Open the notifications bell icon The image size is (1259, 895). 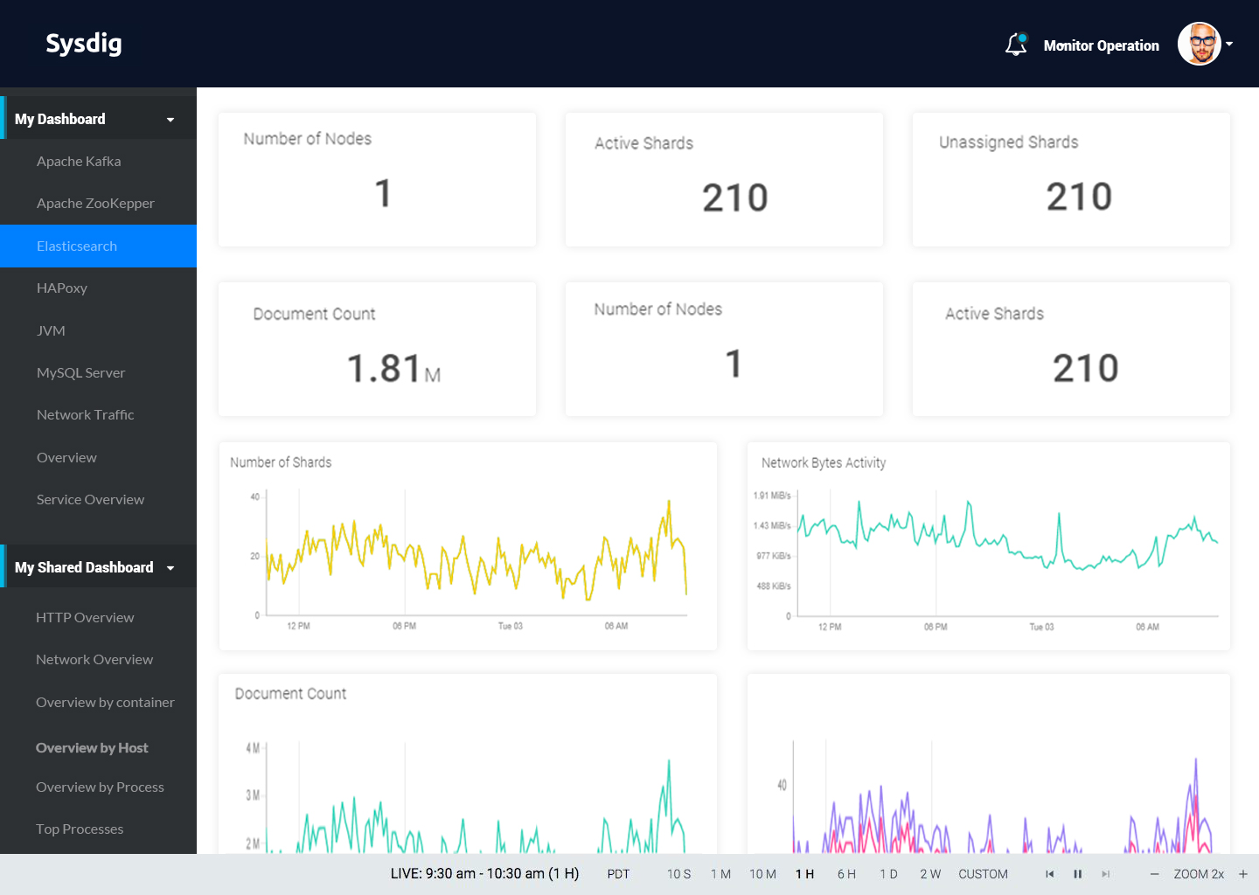[1016, 45]
